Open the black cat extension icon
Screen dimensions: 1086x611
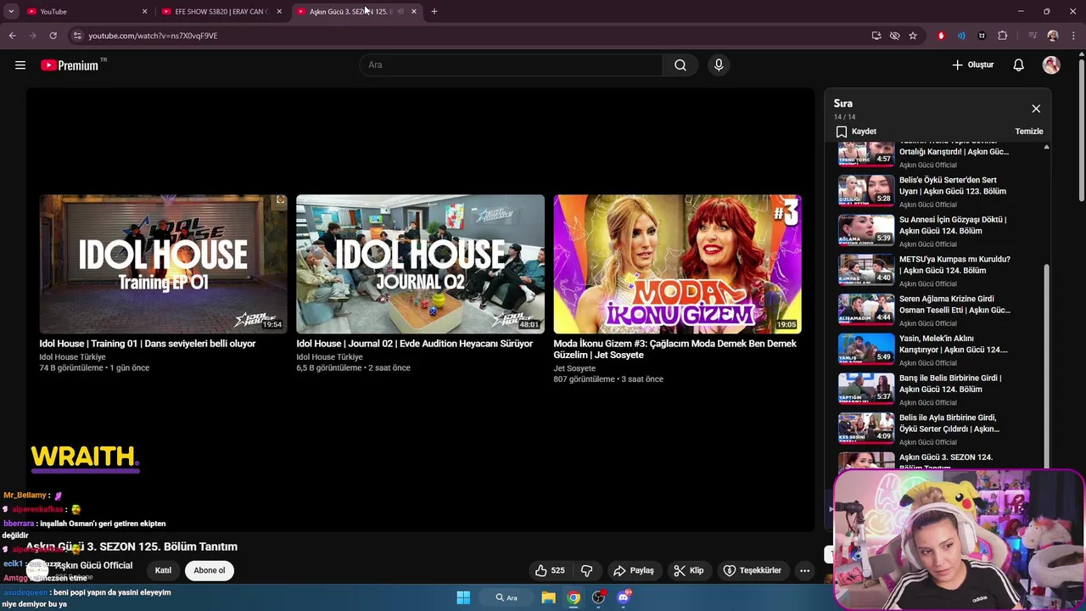982,36
